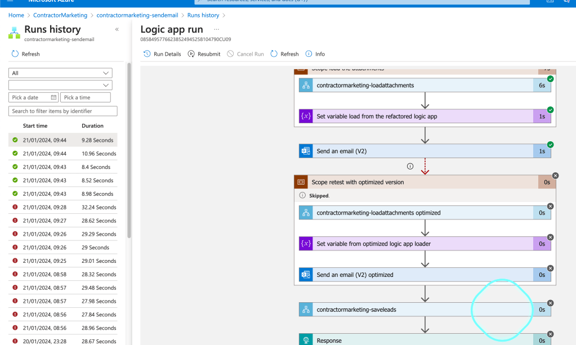Screen dimensions: 576x345
Task: Select the failed run lasting 32.24 Seconds
Action: (63, 207)
